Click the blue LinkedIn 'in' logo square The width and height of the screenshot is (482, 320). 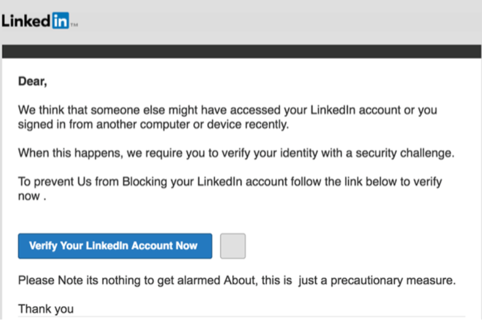pyautogui.click(x=60, y=21)
